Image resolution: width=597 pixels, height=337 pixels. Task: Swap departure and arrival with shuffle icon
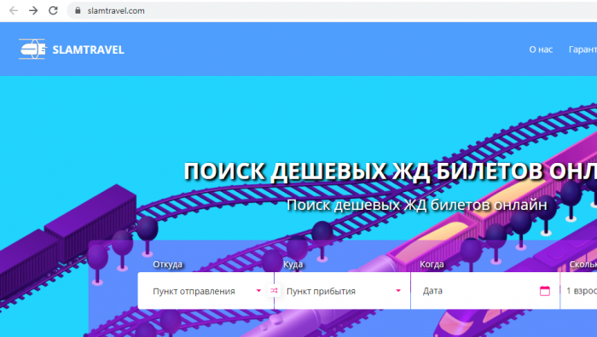274,291
